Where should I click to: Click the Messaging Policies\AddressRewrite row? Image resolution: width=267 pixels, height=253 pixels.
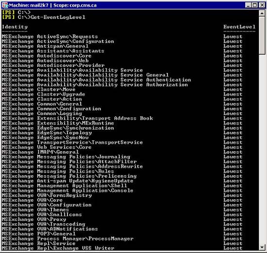tap(122, 166)
